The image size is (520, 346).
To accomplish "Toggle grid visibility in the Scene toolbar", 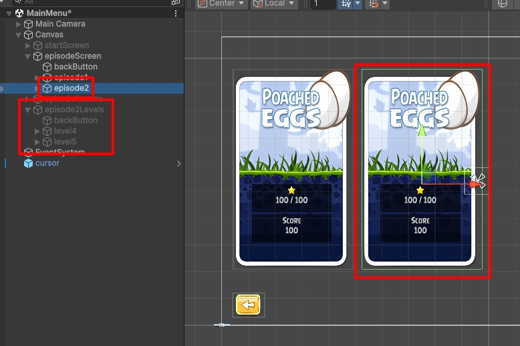I will (346, 3).
